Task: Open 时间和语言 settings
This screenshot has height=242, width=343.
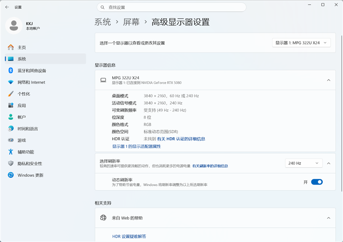Action: click(45, 129)
